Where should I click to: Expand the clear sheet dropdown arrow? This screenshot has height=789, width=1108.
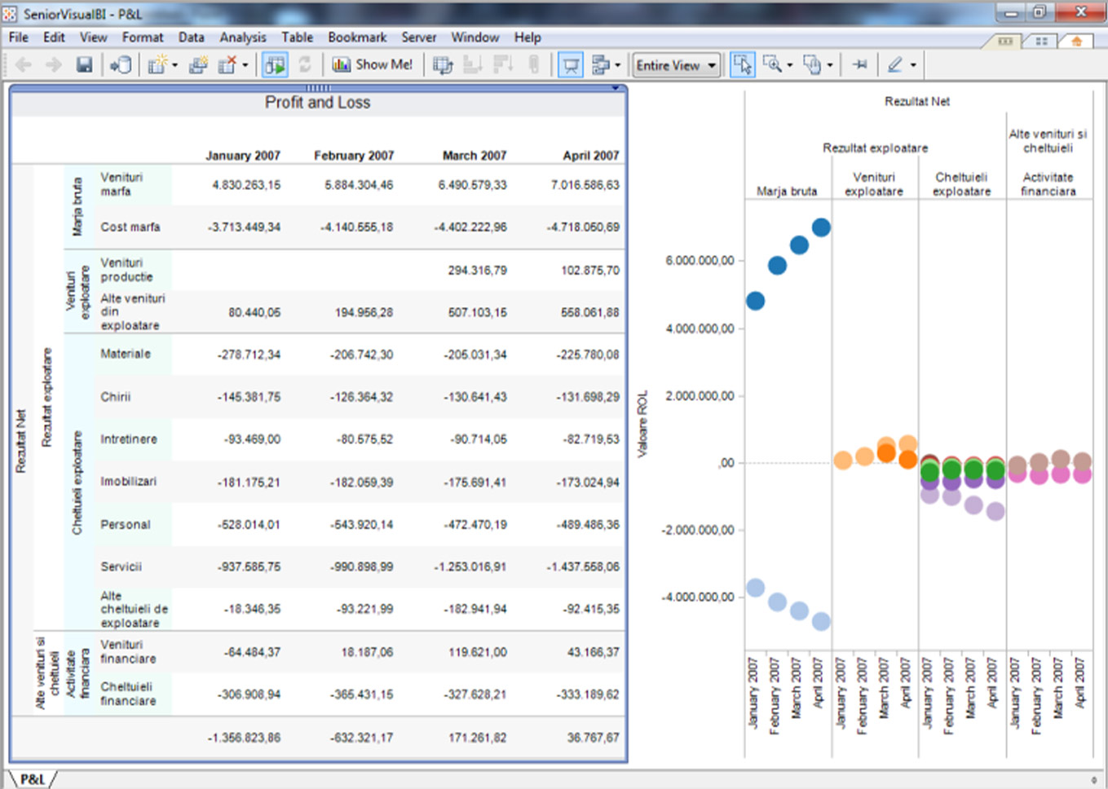point(245,65)
